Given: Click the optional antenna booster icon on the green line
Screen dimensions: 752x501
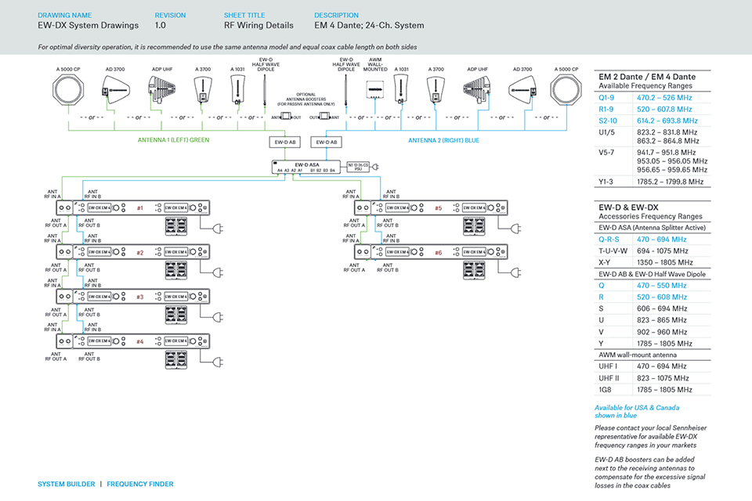Looking at the screenshot, I should [x=287, y=117].
